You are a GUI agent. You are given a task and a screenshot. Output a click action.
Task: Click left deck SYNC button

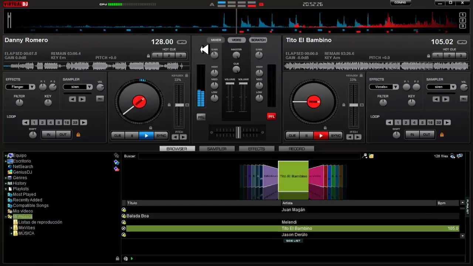coord(161,136)
